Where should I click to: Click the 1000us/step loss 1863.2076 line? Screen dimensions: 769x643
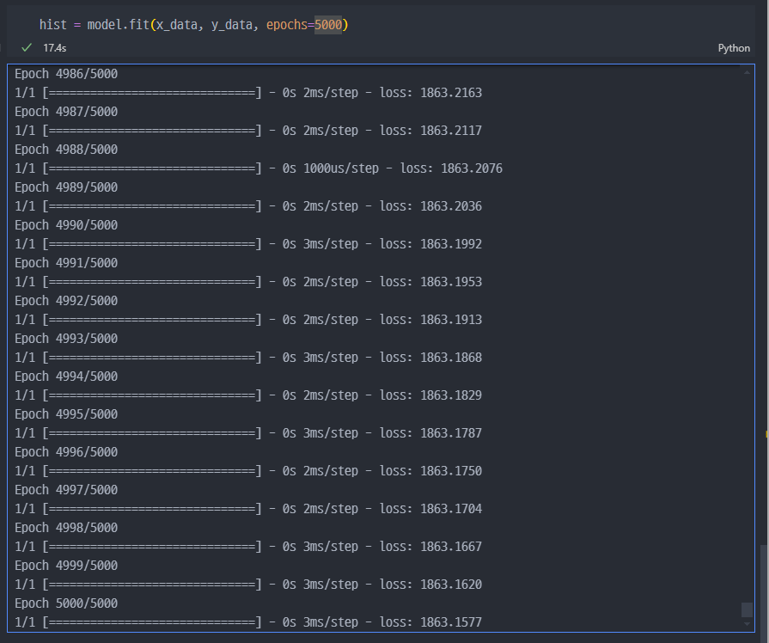pos(259,168)
